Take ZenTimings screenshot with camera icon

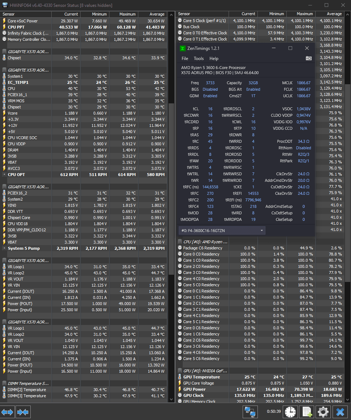point(308,58)
